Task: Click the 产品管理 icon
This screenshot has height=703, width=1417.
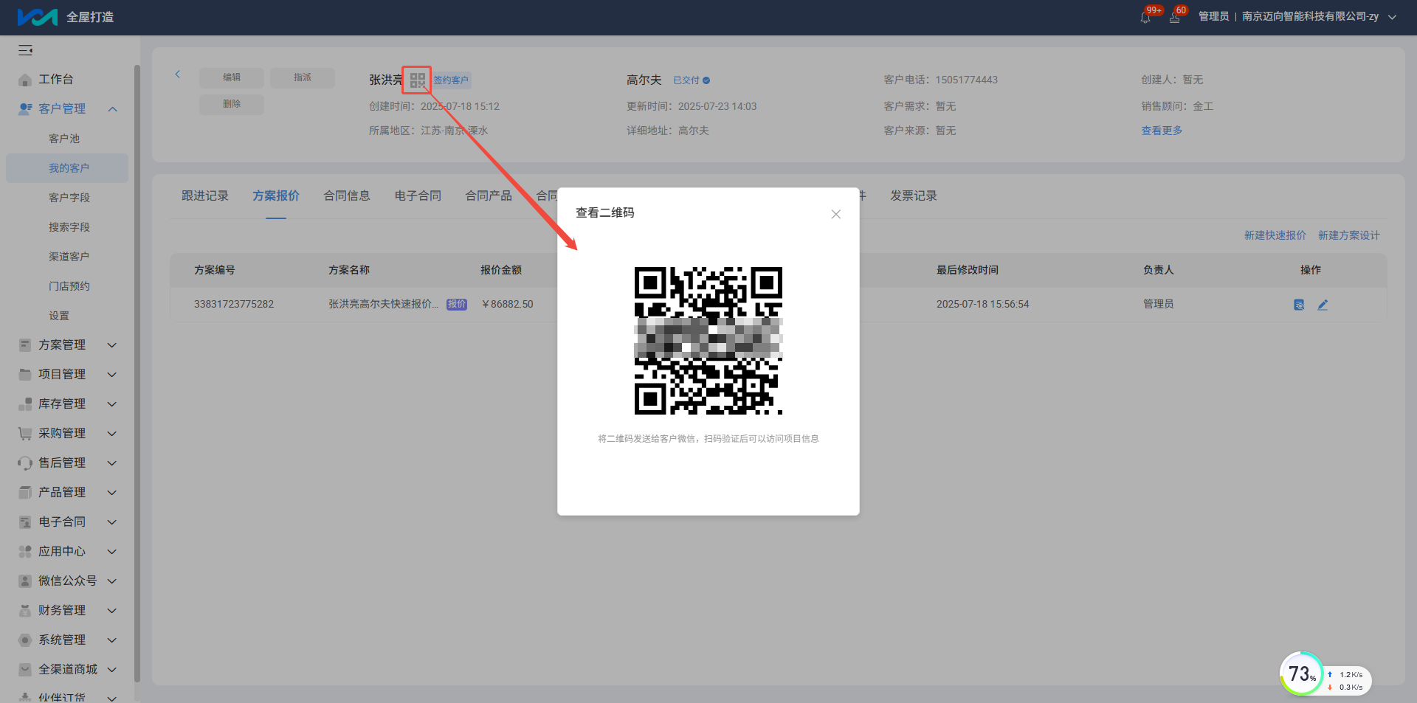Action: tap(25, 493)
